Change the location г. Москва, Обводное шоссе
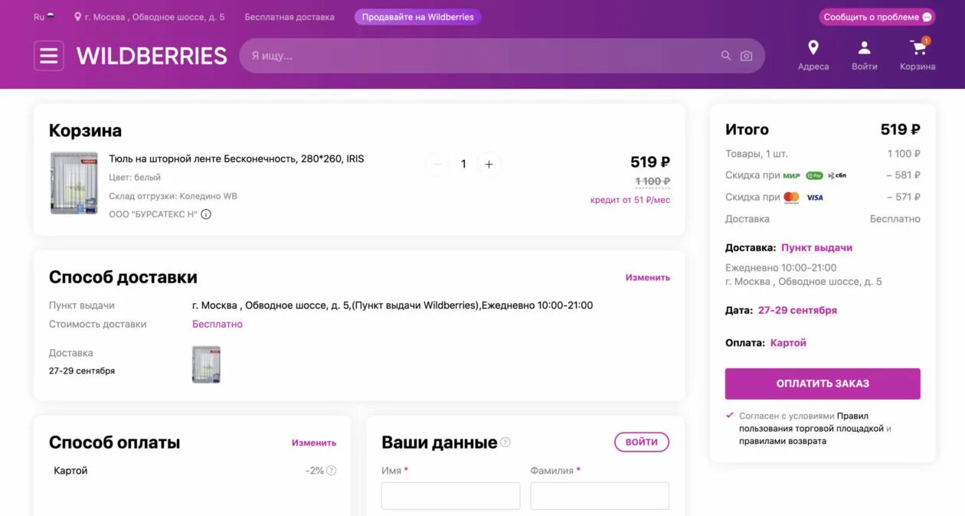The width and height of the screenshot is (965, 516). (149, 17)
